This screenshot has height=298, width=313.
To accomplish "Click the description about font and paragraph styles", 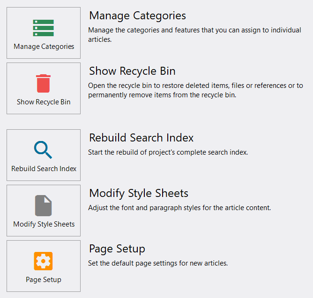I will point(179,208).
